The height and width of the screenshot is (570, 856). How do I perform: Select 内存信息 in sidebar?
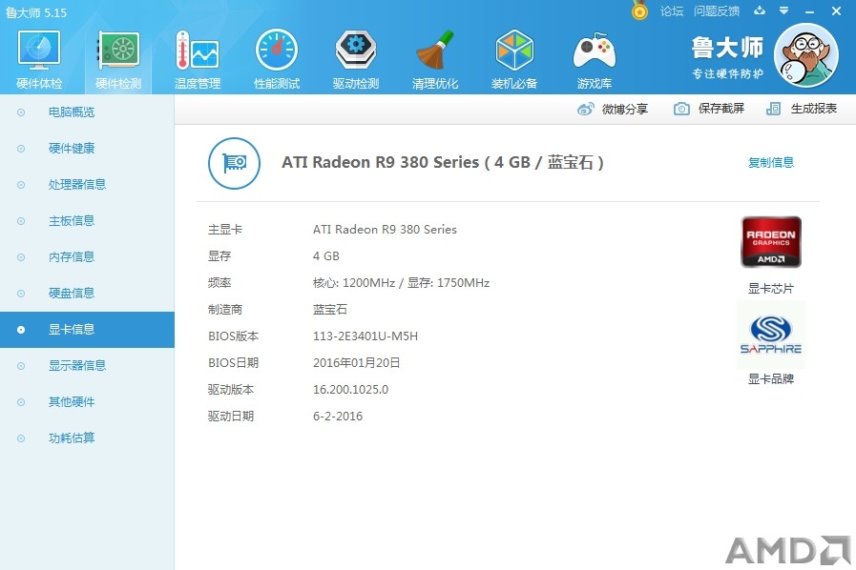pos(88,257)
